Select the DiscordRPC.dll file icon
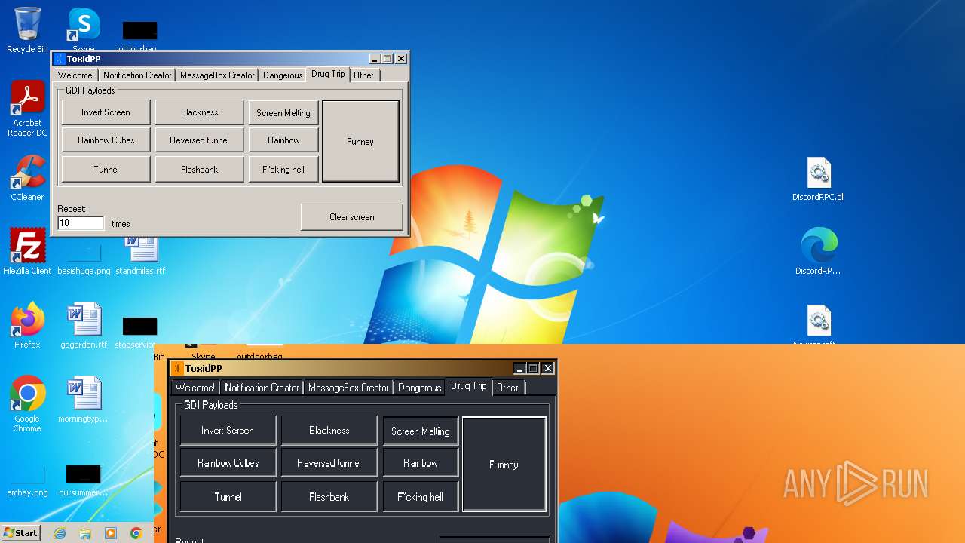965x543 pixels. click(819, 179)
